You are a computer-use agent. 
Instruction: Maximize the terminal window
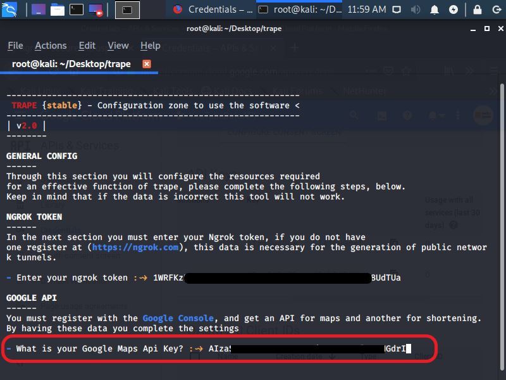pyautogui.click(x=487, y=28)
